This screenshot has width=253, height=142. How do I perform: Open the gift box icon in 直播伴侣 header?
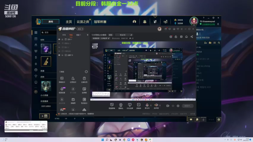(x=171, y=37)
